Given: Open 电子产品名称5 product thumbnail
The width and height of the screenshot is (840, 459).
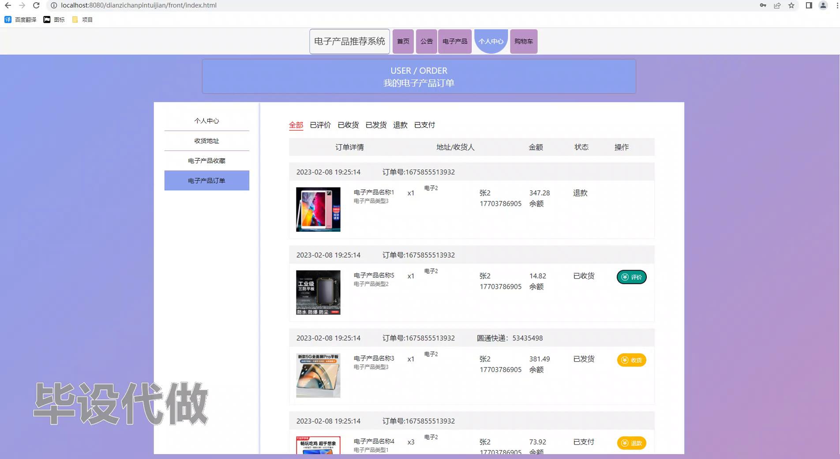Looking at the screenshot, I should click(318, 293).
